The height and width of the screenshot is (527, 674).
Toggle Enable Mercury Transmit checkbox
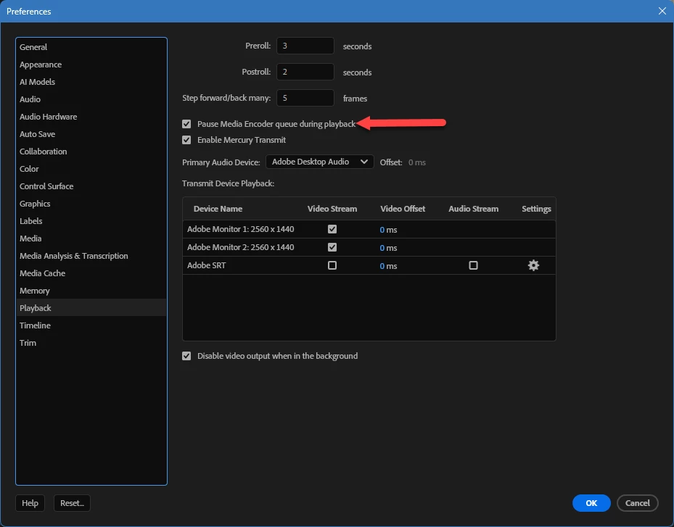(186, 140)
